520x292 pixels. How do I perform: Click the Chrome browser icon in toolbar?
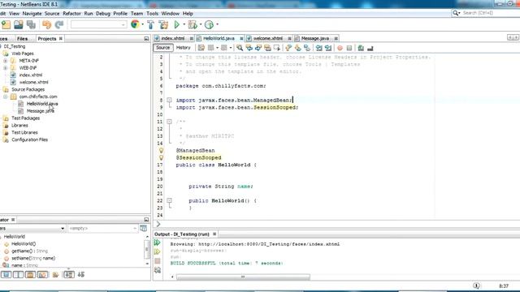click(135, 24)
